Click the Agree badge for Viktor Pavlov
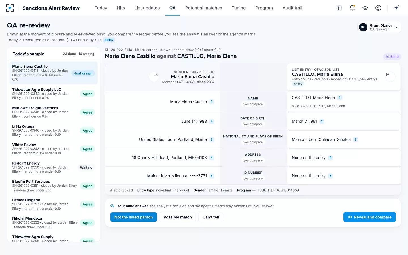Screen dimensions: 408x255 88,149
